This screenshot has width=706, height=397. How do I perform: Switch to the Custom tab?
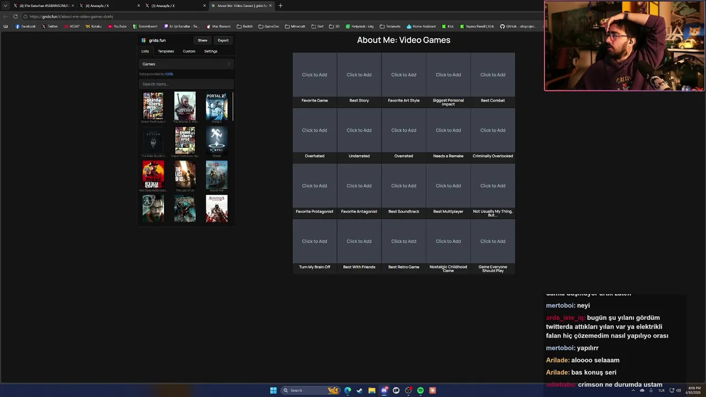coord(189,51)
